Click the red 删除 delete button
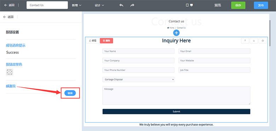Screen dimensions: 276x131 click(x=106, y=40)
